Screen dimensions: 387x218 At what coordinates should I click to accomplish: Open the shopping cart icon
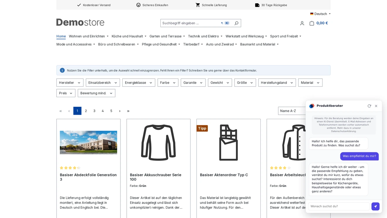coord(312,23)
